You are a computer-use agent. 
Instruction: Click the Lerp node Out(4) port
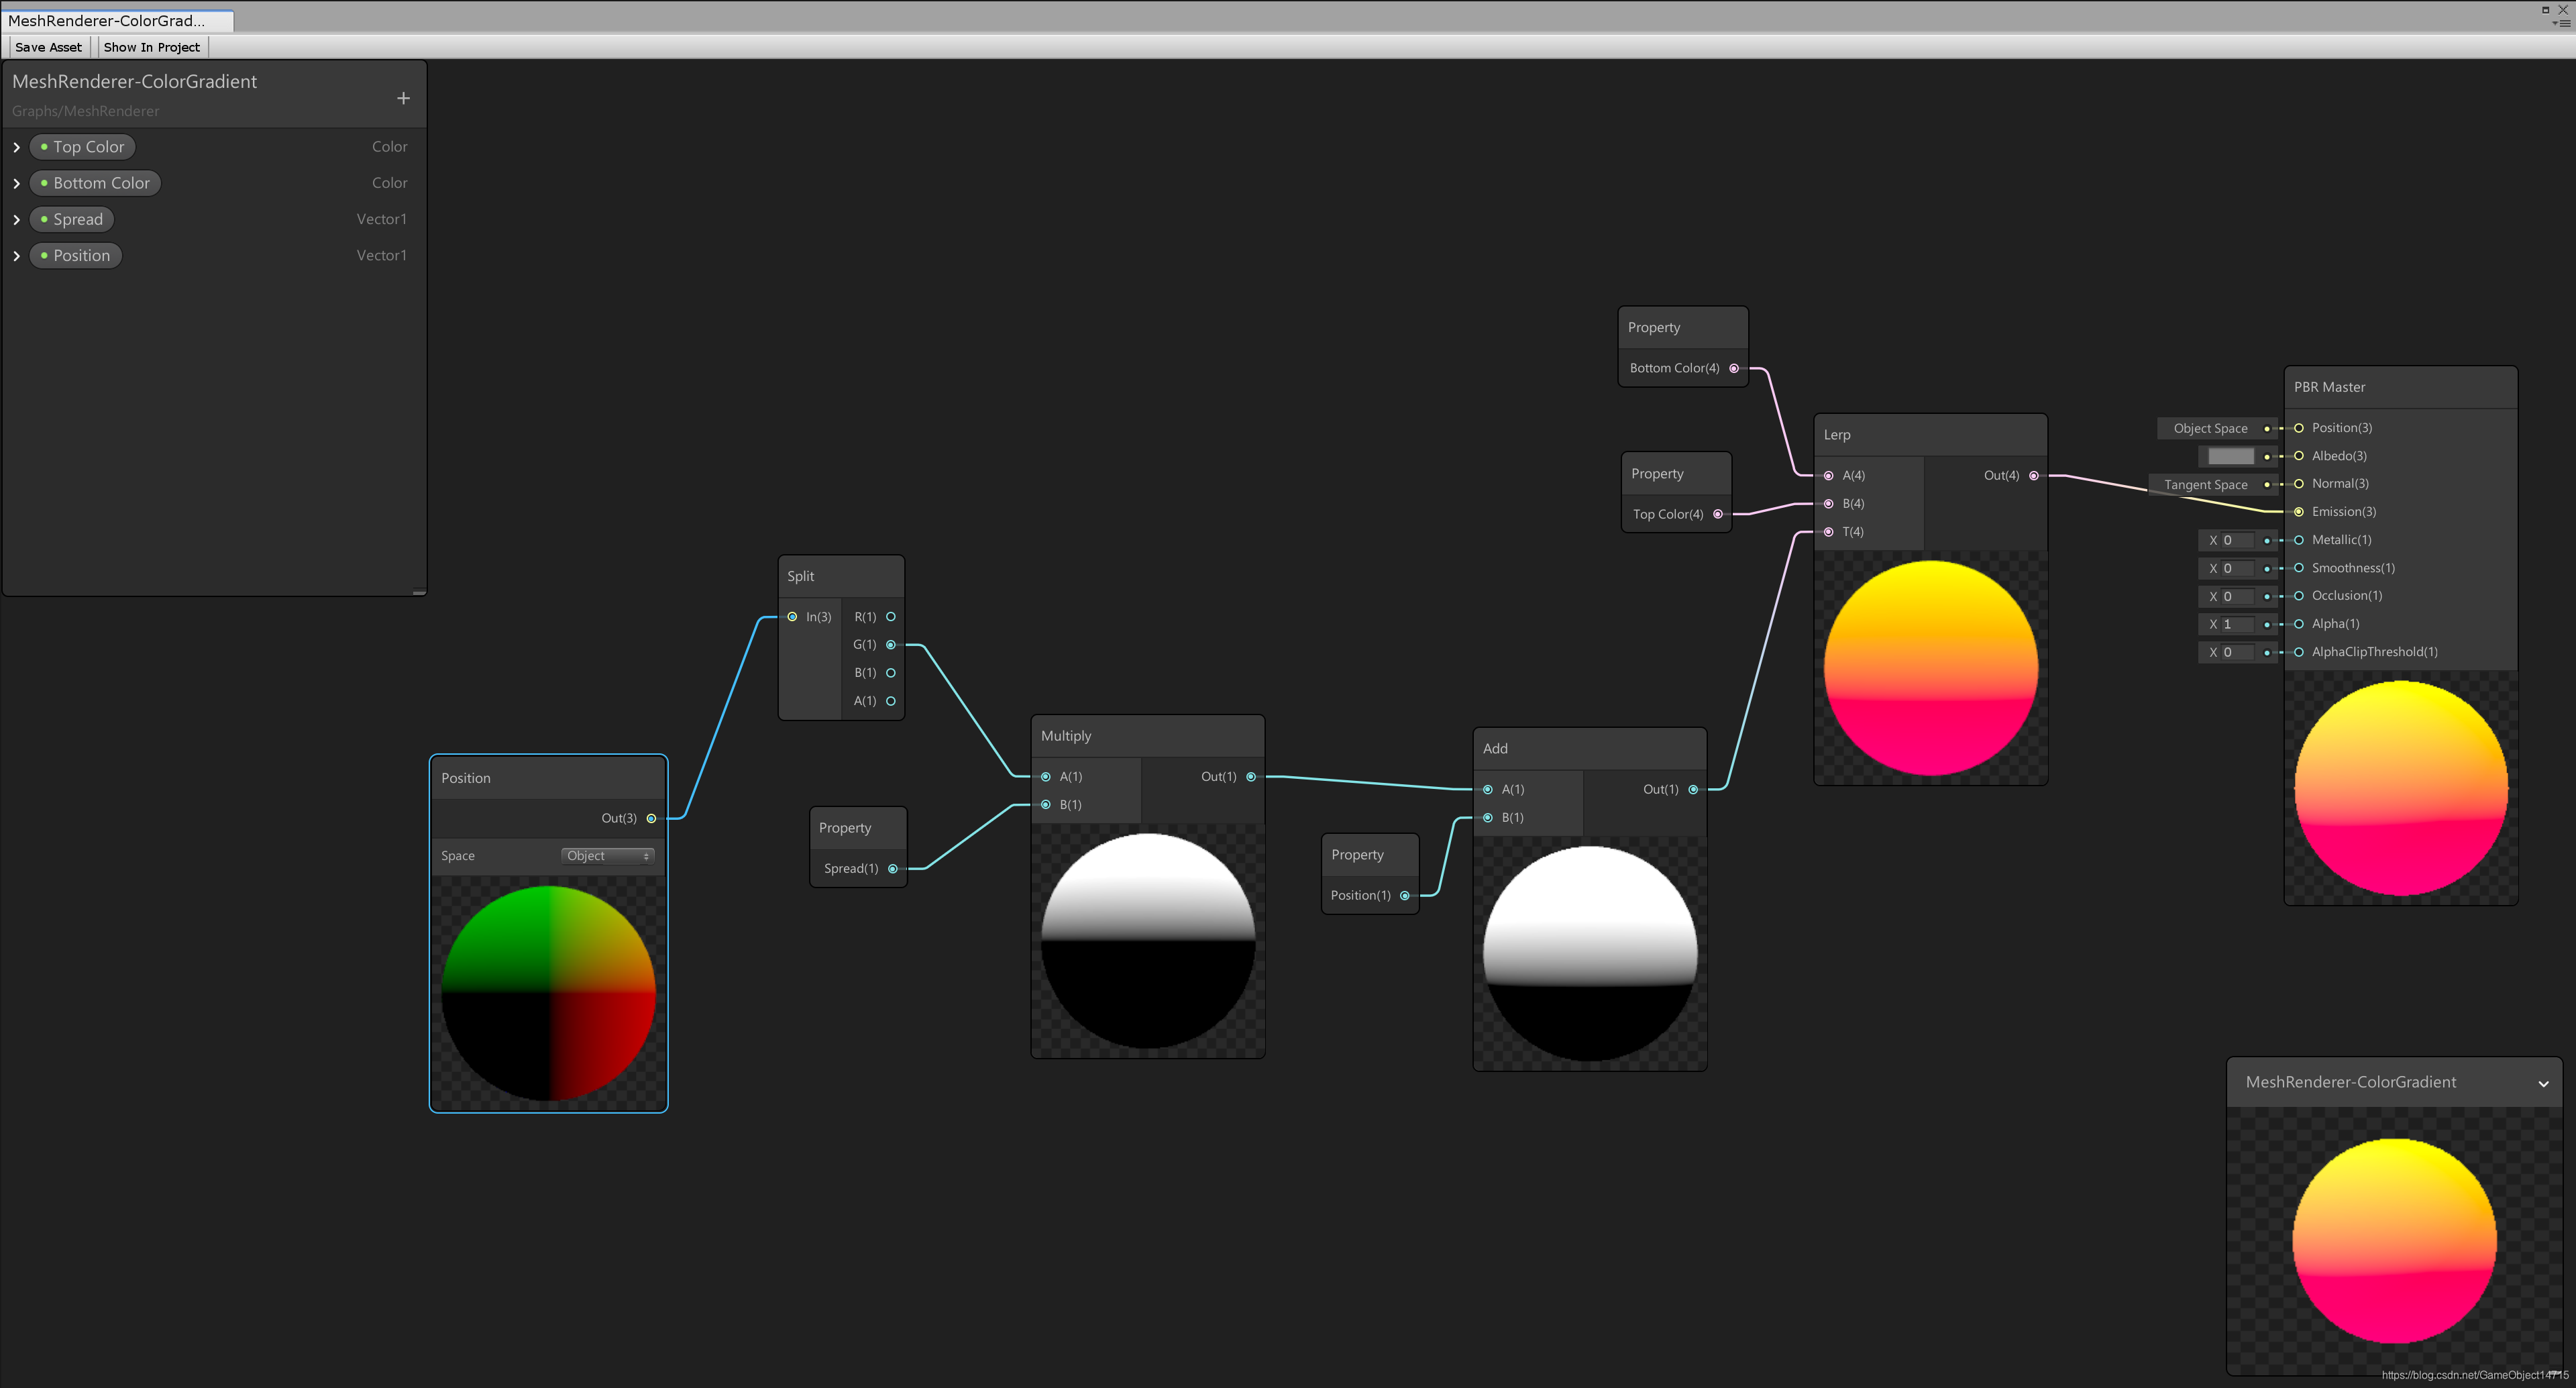coord(2033,476)
